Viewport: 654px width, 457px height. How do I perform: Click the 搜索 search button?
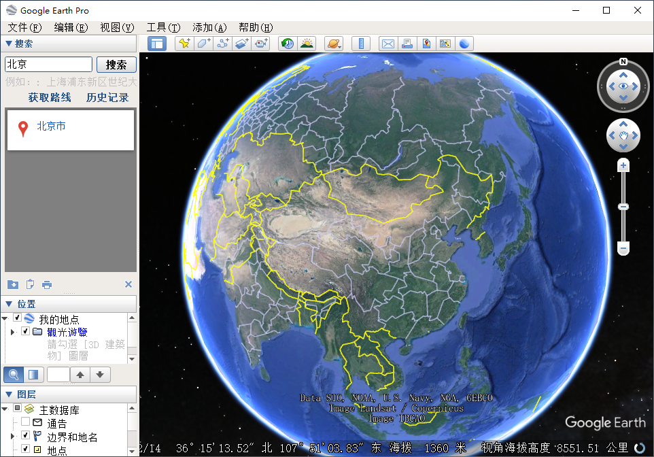[116, 65]
